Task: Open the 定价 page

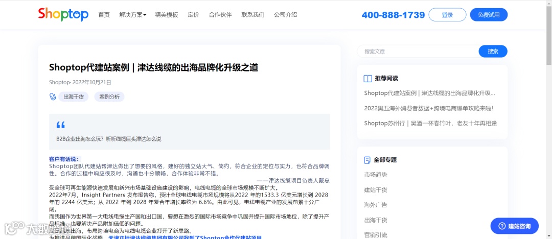Action: coord(193,15)
